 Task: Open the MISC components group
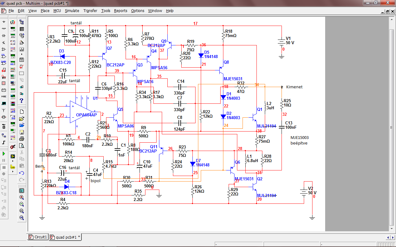tap(4, 96)
